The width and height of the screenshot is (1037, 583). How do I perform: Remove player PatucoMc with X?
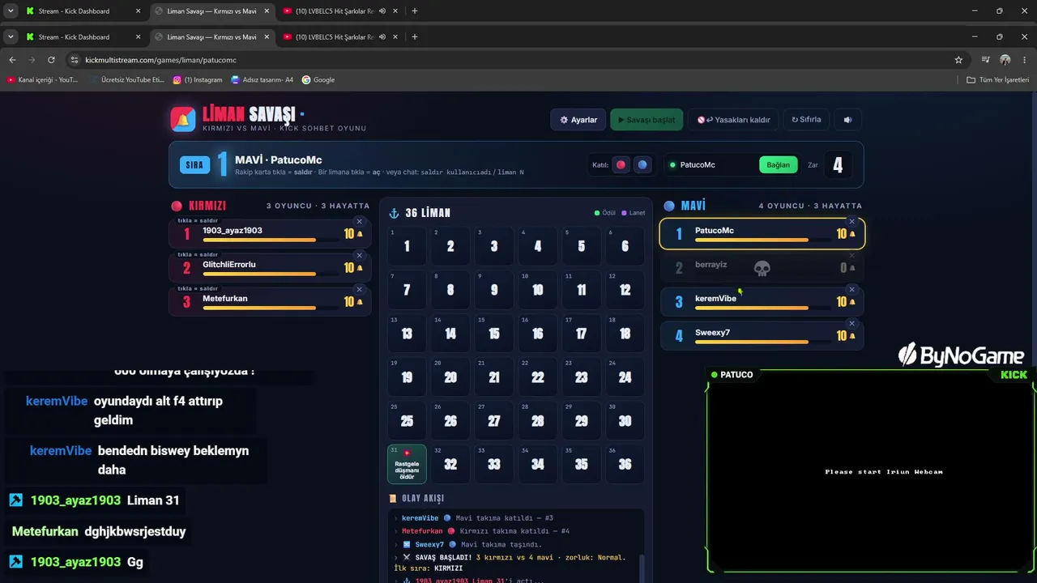[x=851, y=221]
